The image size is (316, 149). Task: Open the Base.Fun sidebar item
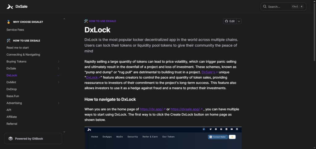click(13, 96)
